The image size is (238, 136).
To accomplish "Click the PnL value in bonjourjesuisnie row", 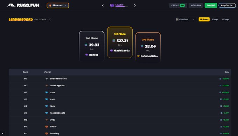I will 225,79.
